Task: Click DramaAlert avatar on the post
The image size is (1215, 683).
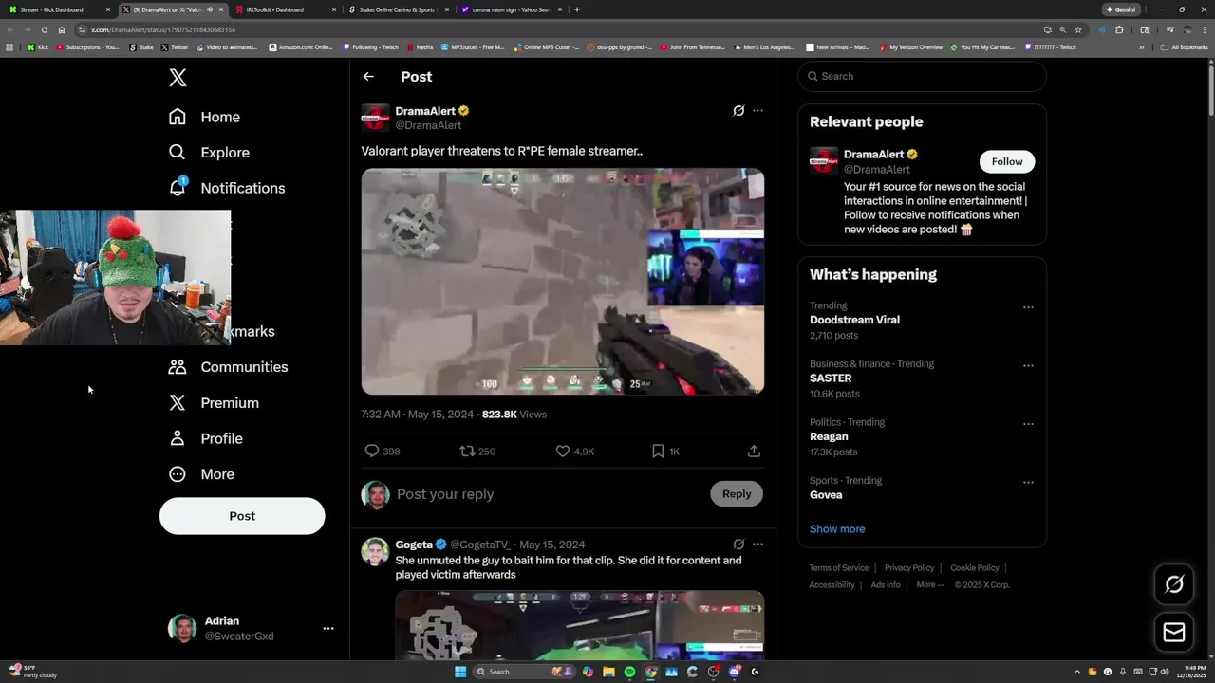Action: (375, 118)
